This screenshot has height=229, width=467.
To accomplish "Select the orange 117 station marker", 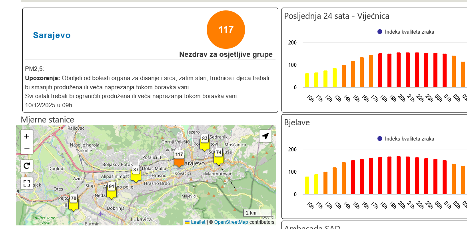I will click(x=179, y=159).
